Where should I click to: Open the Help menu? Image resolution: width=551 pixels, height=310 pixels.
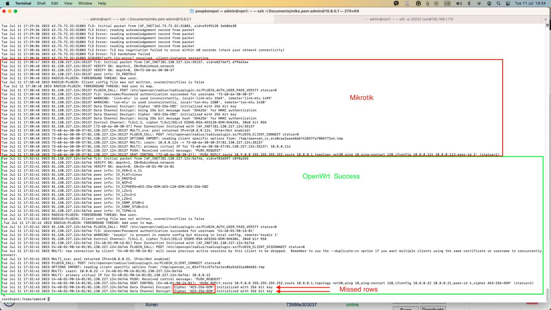coord(102,3)
